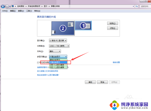Expand the arrow after 显示 breadcrumb

click(x=49, y=6)
